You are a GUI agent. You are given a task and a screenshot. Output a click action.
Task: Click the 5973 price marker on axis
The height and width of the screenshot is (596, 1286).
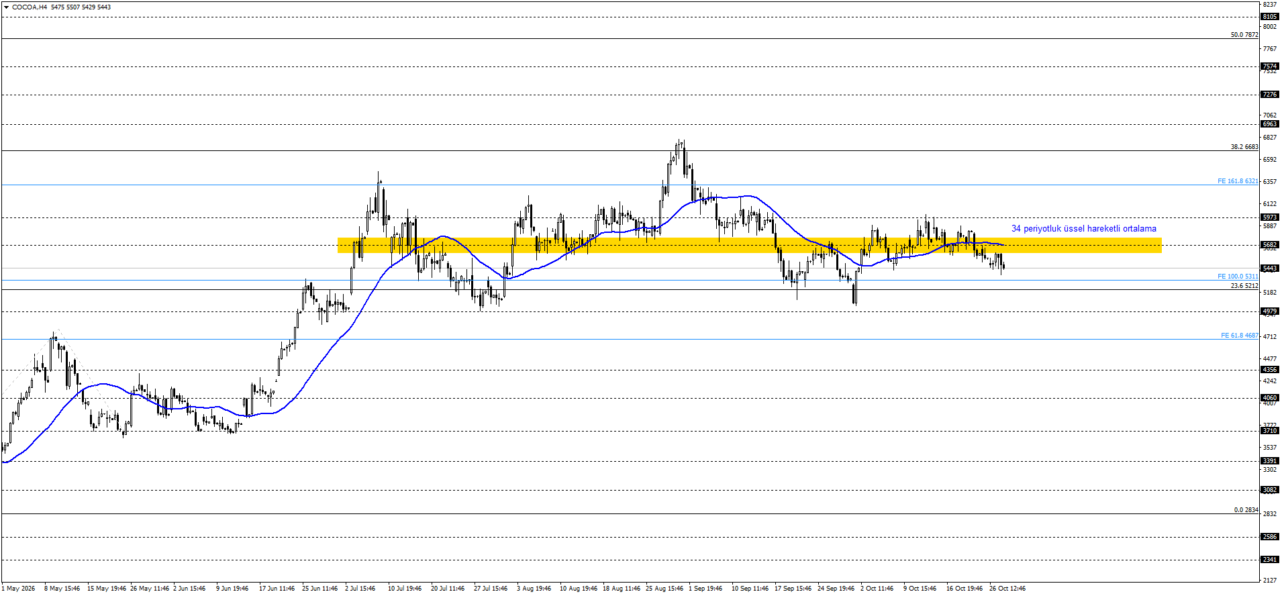[1270, 217]
